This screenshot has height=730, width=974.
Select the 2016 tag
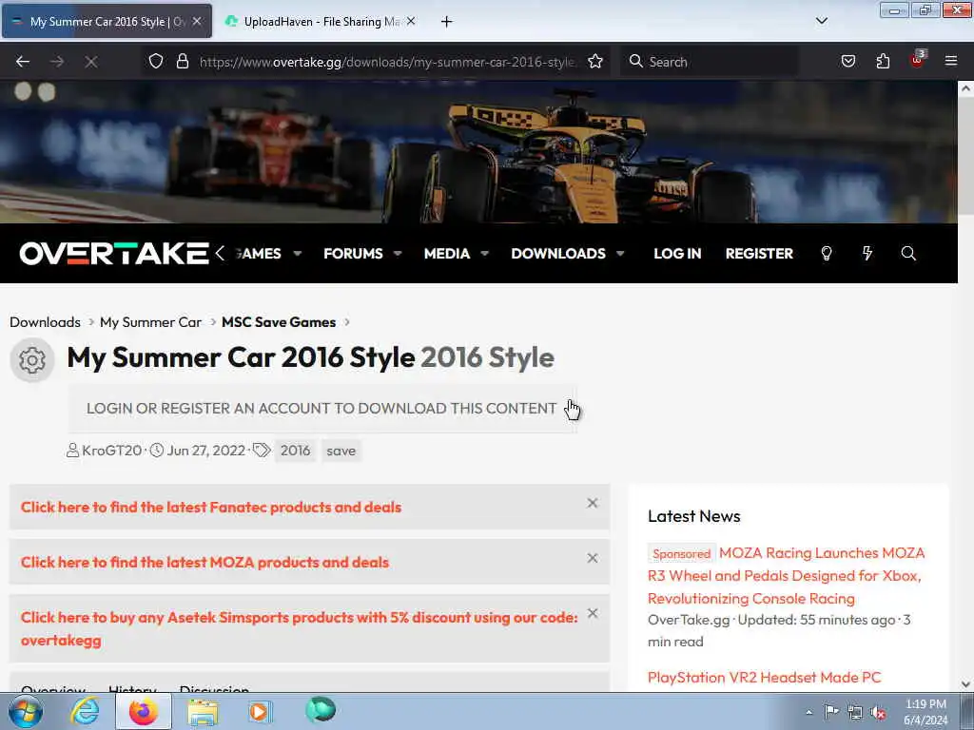[295, 451]
